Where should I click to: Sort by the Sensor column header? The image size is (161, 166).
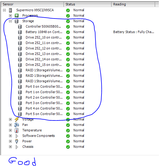pos(32,4)
